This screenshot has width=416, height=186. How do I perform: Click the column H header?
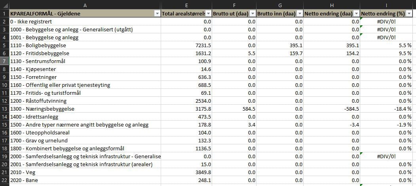332,5
